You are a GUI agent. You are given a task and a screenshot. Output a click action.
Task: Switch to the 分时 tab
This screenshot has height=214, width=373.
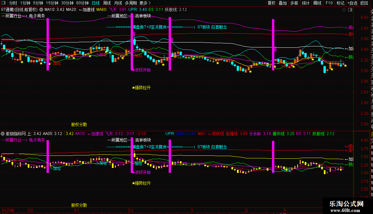13,3
